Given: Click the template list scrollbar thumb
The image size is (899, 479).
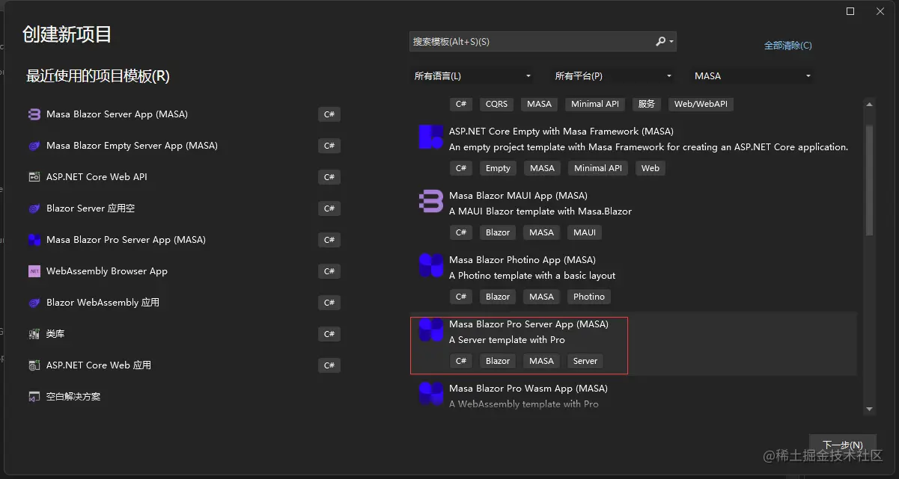Looking at the screenshot, I should coord(869,179).
